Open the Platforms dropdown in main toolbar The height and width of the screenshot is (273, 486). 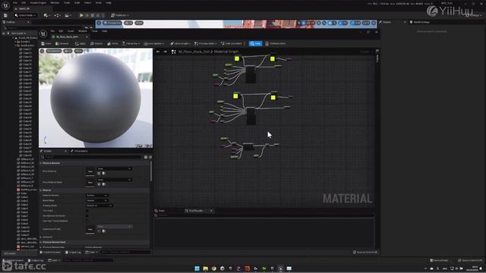click(120, 15)
